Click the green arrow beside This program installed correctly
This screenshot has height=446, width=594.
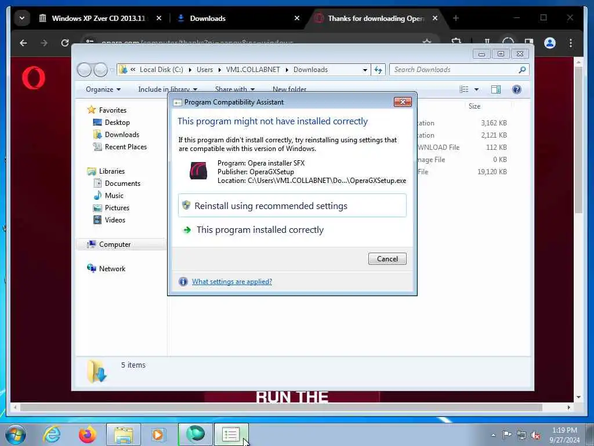(187, 230)
